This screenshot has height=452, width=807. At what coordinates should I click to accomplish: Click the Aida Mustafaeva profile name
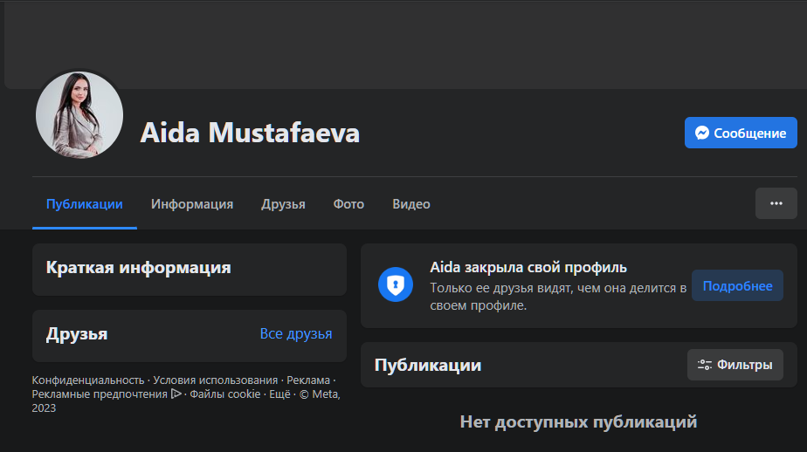tap(250, 133)
